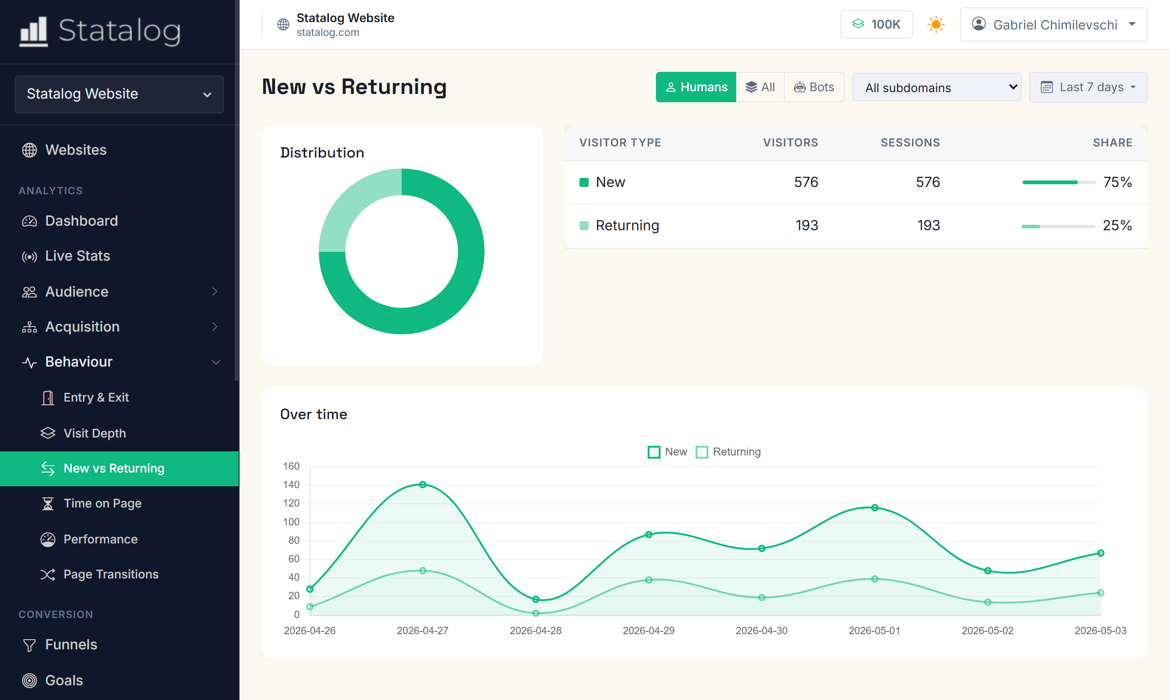Click the 100K plan button
This screenshot has width=1170, height=700.
[x=876, y=24]
